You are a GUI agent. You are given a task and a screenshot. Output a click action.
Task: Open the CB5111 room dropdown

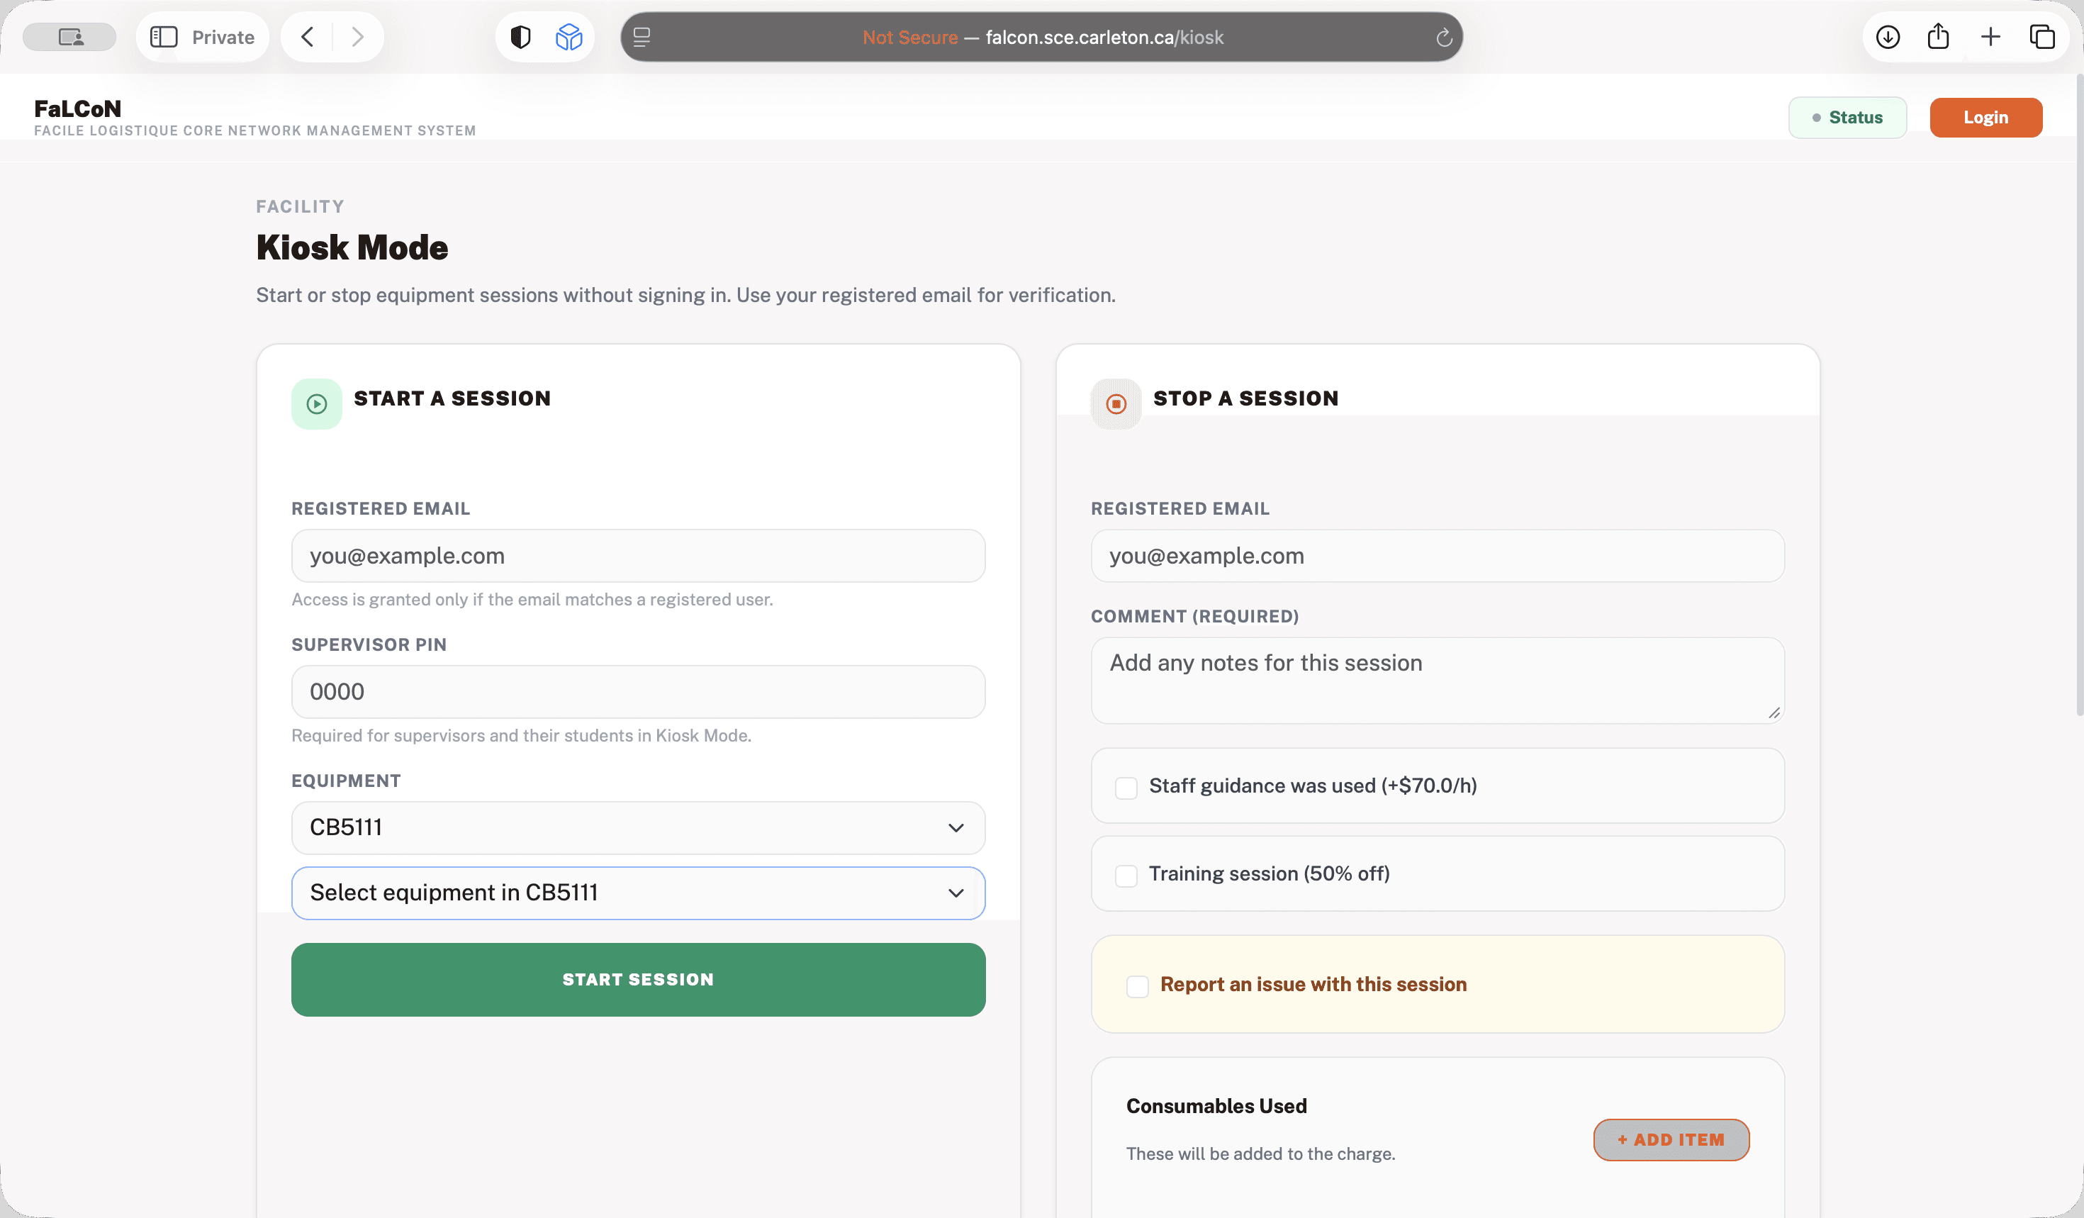(x=639, y=827)
